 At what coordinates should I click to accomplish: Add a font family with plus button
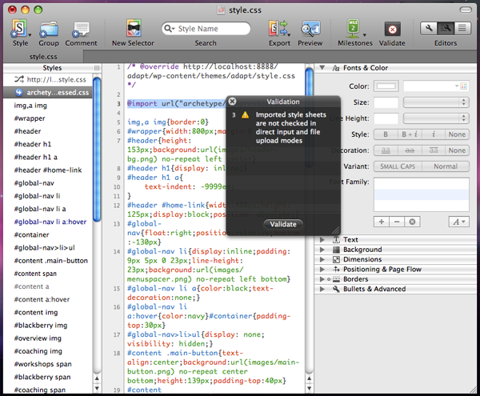pyautogui.click(x=382, y=222)
